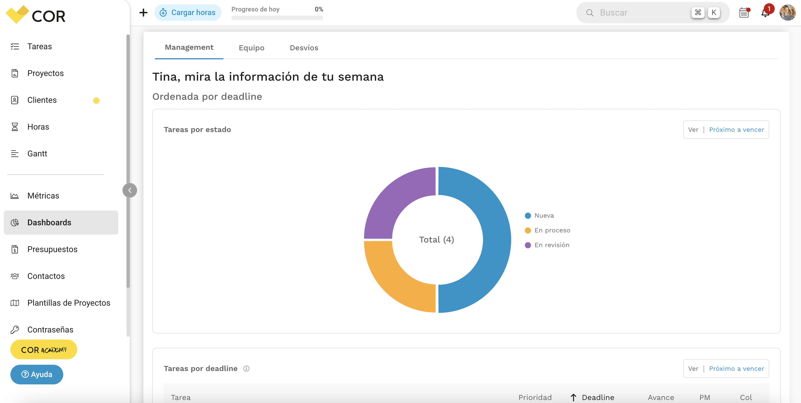Open Clientes in the sidebar
801x403 pixels.
[61, 100]
